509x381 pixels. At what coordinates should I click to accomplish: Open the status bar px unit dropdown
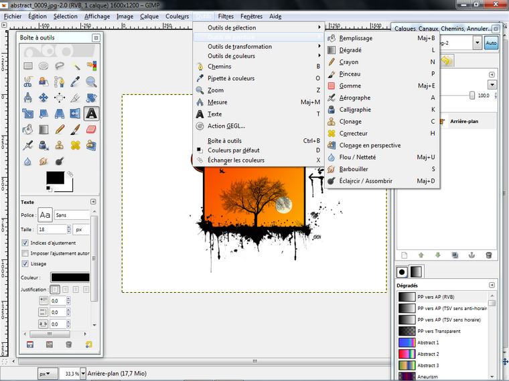[48, 374]
